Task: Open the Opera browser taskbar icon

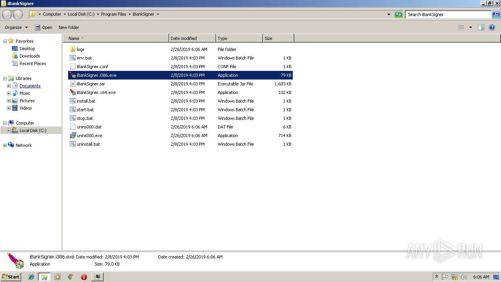Action: [84, 277]
